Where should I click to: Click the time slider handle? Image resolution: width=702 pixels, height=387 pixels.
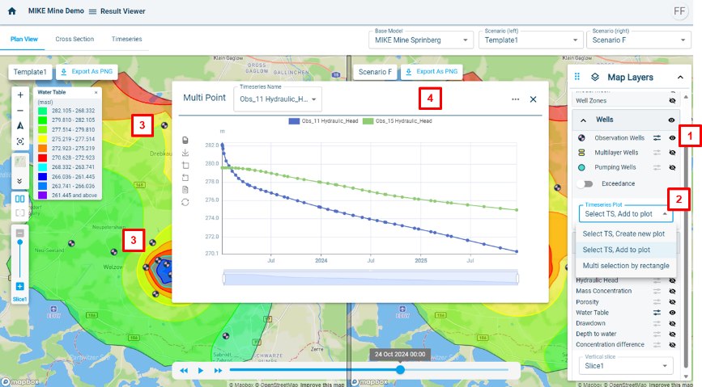[400, 369]
